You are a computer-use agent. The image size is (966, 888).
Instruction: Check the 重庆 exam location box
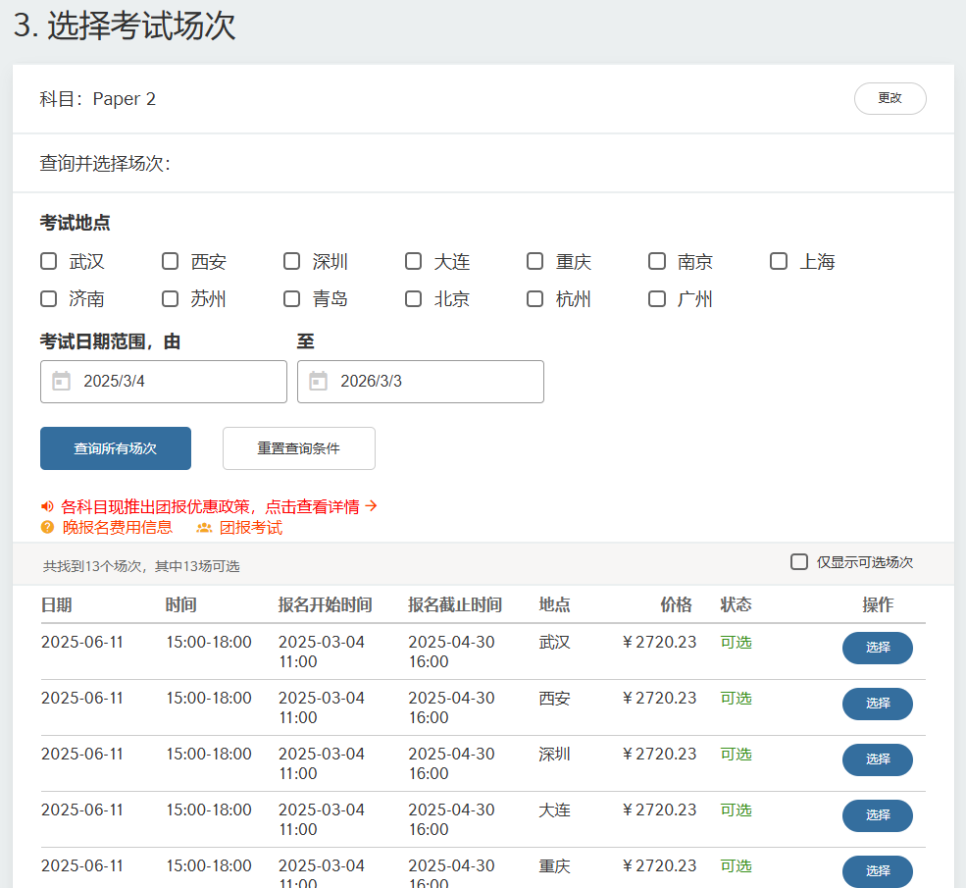(x=534, y=261)
